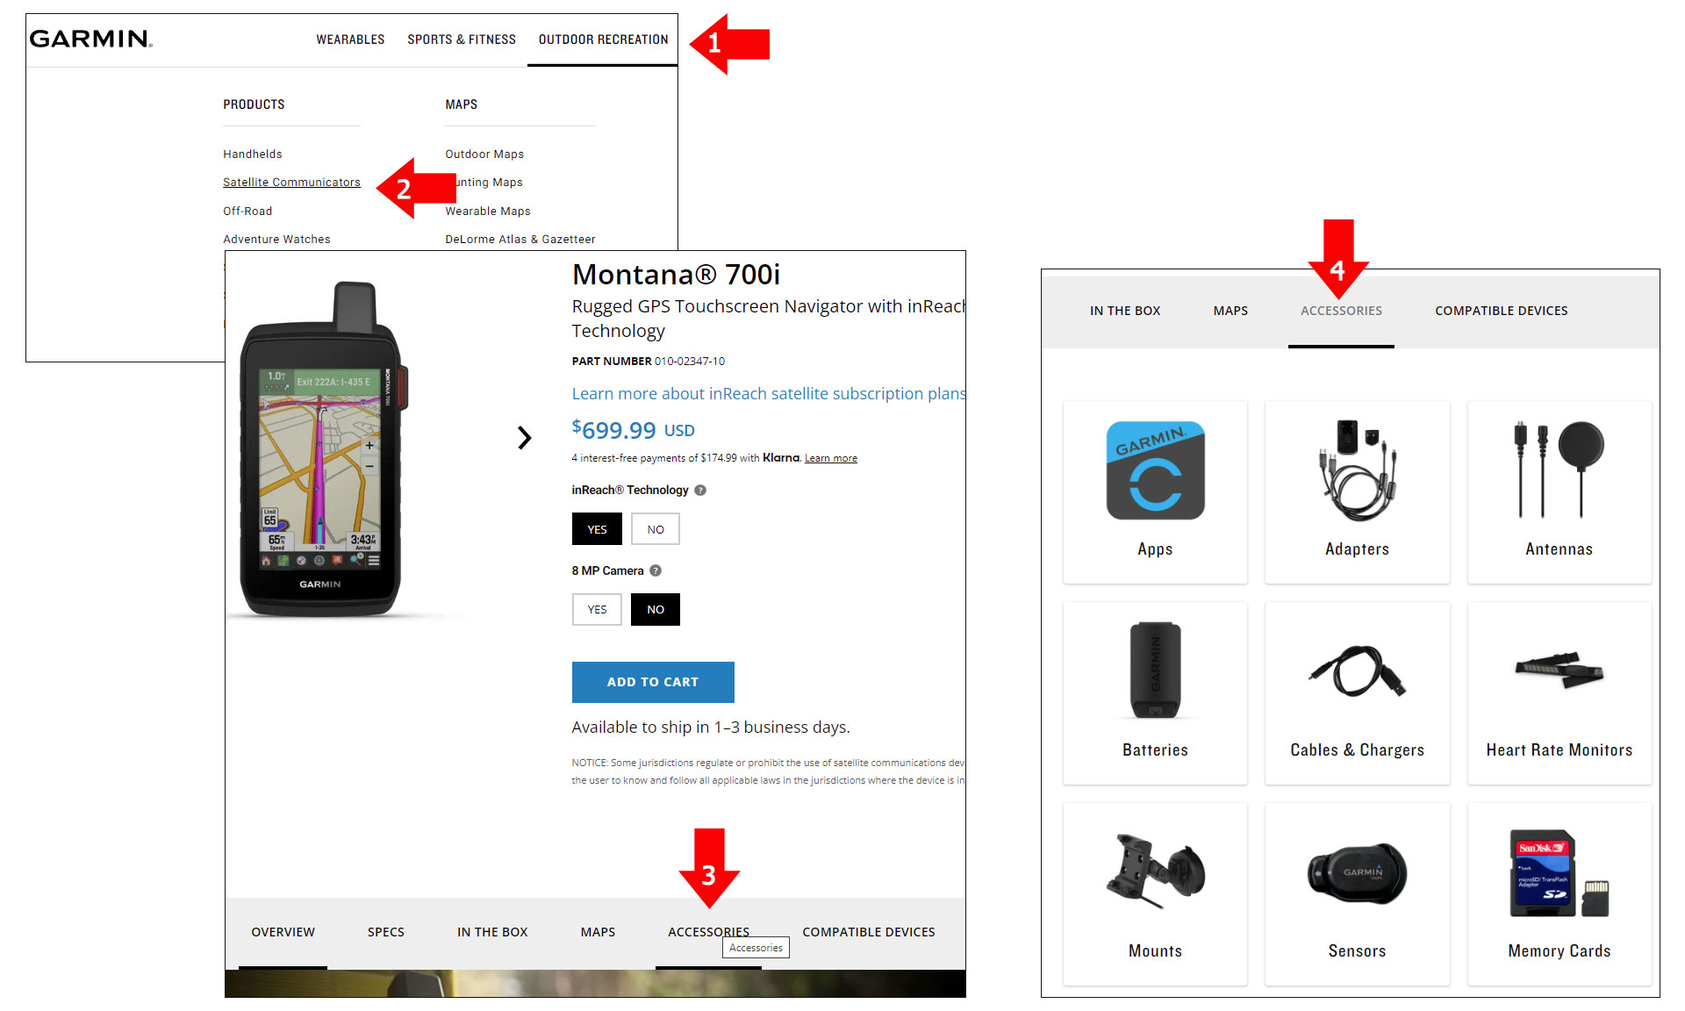Click the 8 MP Camera help icon
Viewport: 1685px width, 1011px height.
[656, 570]
